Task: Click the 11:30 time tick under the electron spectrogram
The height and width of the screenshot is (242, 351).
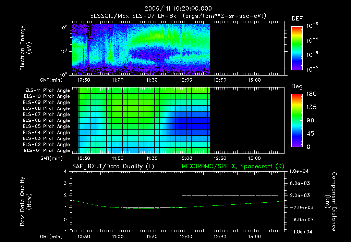Action: pos(152,80)
